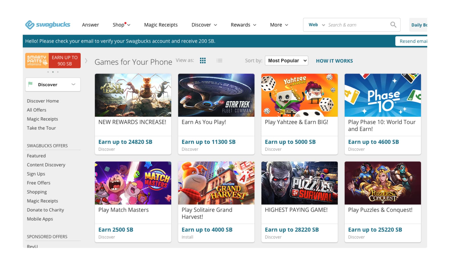Open the Web search type dropdown
The image size is (450, 263).
pyautogui.click(x=317, y=25)
